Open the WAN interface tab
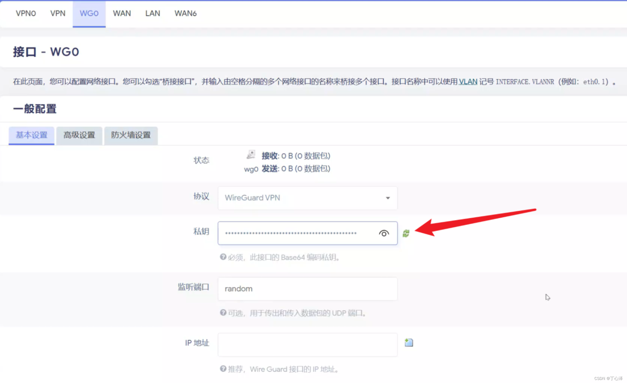Image resolution: width=627 pixels, height=383 pixels. (x=122, y=13)
